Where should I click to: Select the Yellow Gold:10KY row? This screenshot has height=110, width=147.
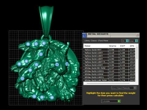click(109, 53)
